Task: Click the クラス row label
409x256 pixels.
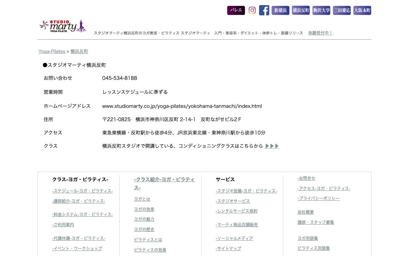Action: coord(51,146)
